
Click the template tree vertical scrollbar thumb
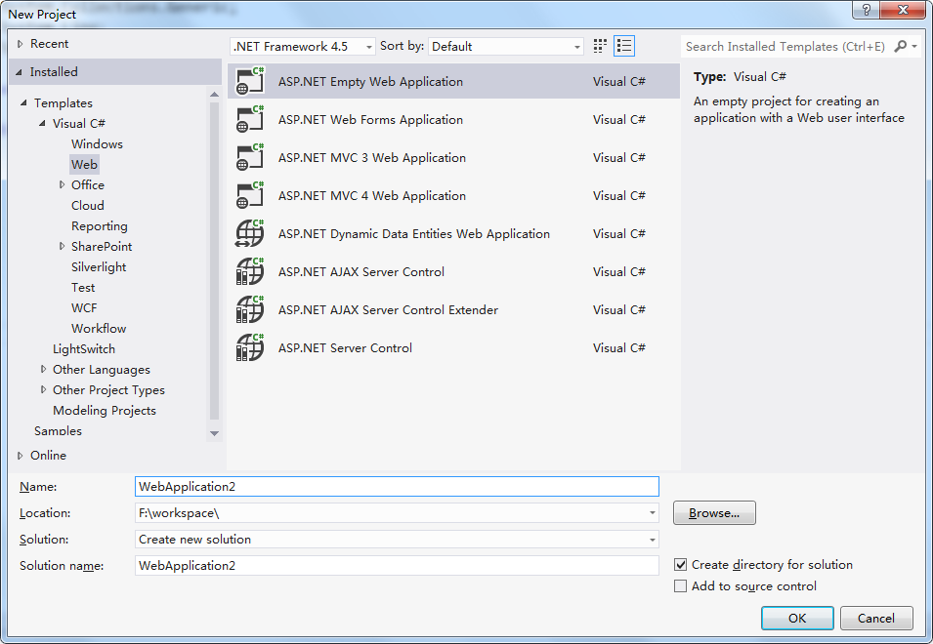[x=214, y=261]
